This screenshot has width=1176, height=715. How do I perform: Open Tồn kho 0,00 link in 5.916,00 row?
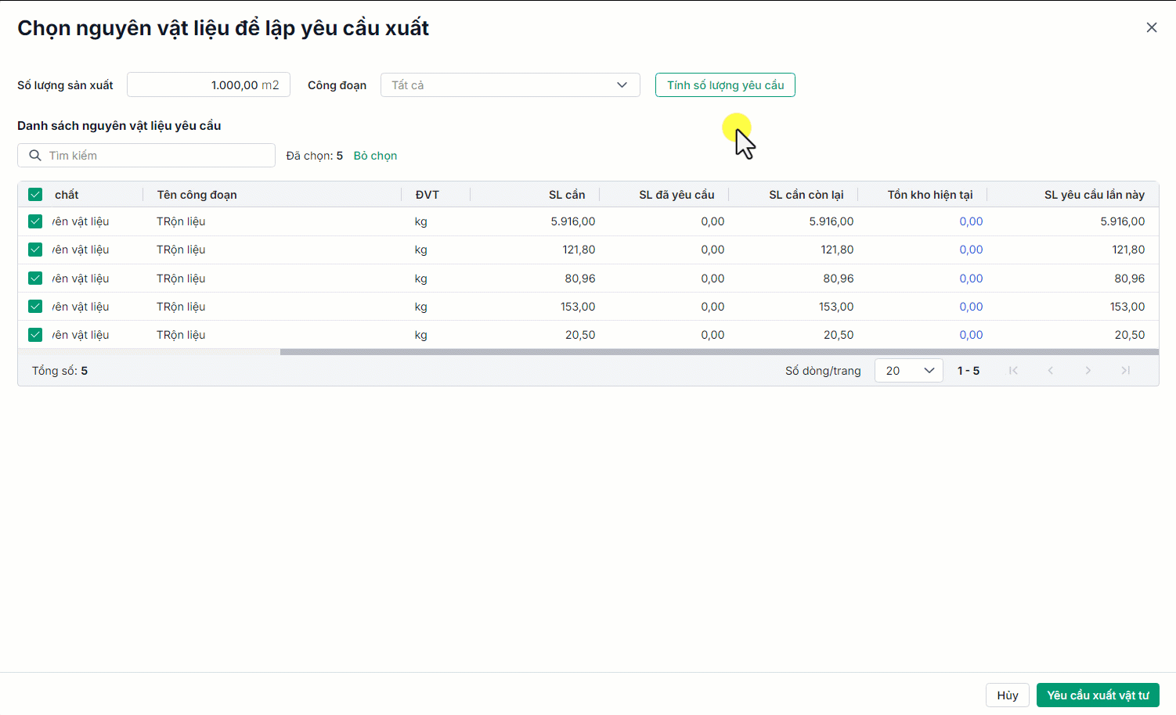(971, 221)
